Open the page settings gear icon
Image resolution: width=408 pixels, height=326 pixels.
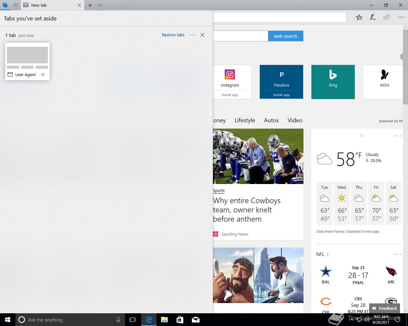pos(402,57)
